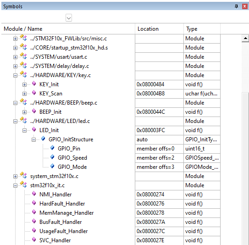Image resolution: width=249 pixels, height=245 pixels.
Task: Click the KEY_Scan function icon
Action: [x=34, y=93]
